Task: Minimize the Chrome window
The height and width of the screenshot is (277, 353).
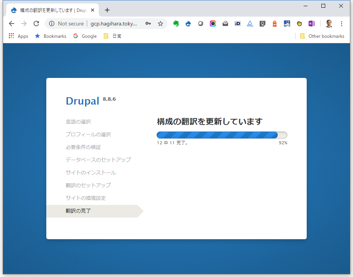Action: tap(306, 6)
